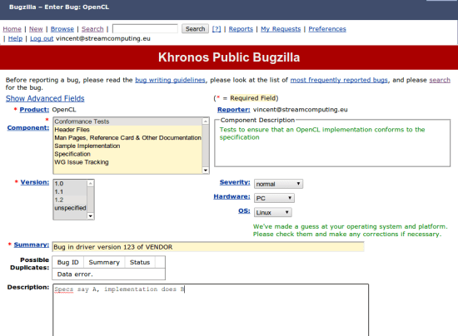Viewport: 458px width, 336px height.
Task: Select Sample Implementation component
Action: [x=127, y=146]
